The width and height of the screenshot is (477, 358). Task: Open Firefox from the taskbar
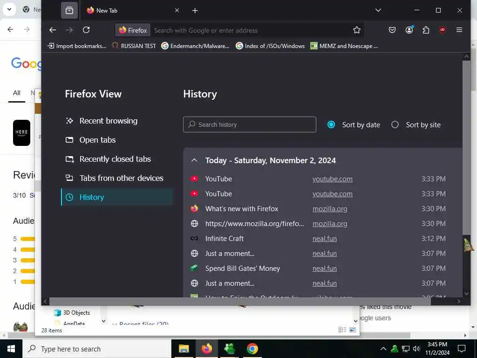pyautogui.click(x=207, y=349)
